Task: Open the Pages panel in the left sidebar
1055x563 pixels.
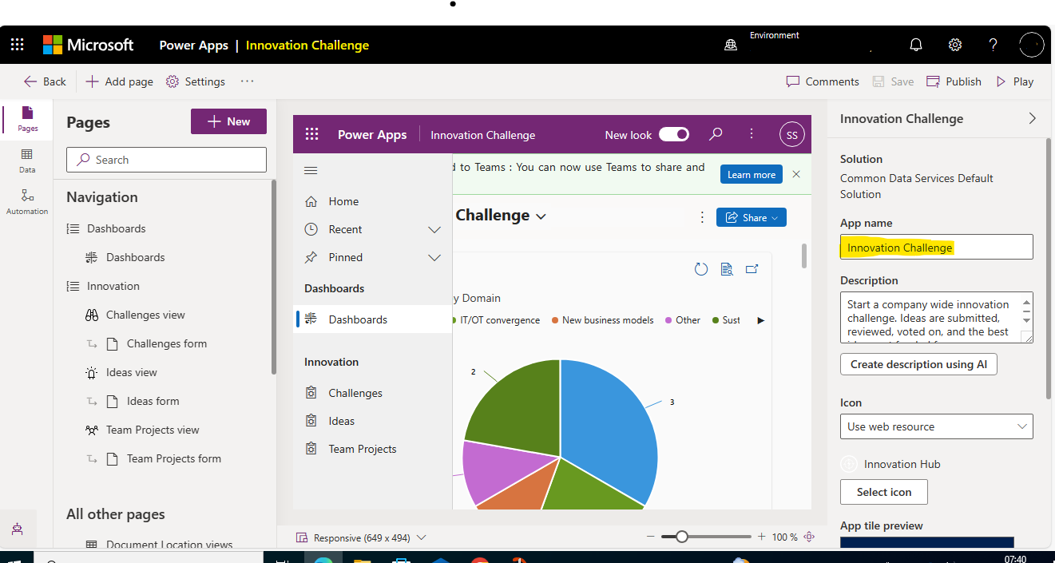Action: 26,120
